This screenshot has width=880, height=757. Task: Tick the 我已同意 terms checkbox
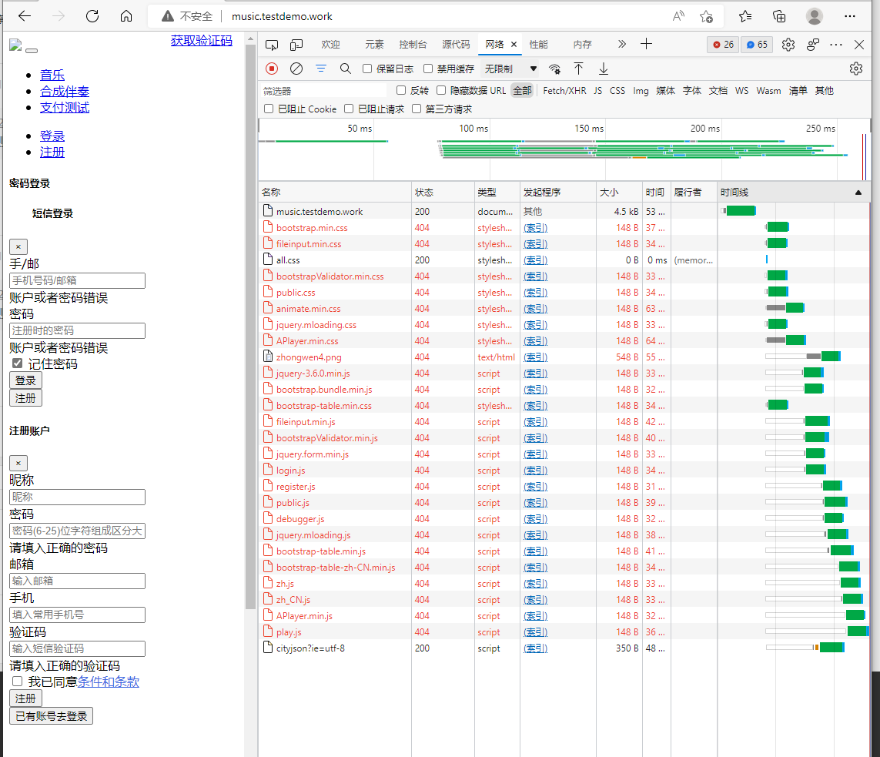tap(18, 682)
